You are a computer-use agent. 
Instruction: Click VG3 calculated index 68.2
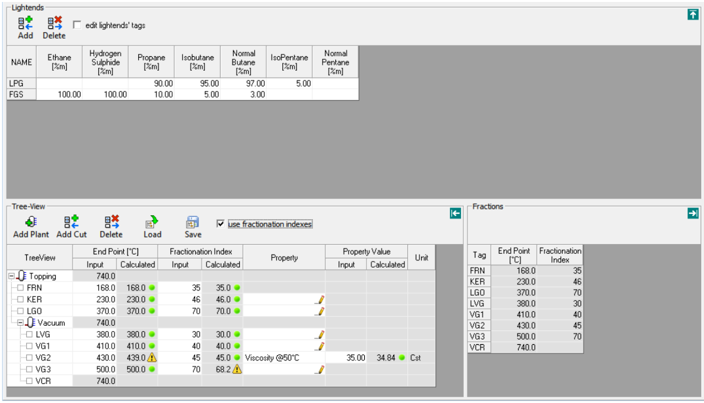pos(222,370)
